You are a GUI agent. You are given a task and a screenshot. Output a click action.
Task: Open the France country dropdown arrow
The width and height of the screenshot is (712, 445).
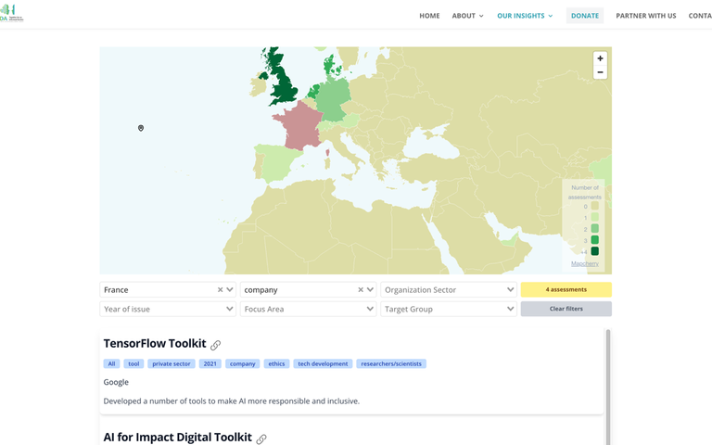click(x=230, y=289)
